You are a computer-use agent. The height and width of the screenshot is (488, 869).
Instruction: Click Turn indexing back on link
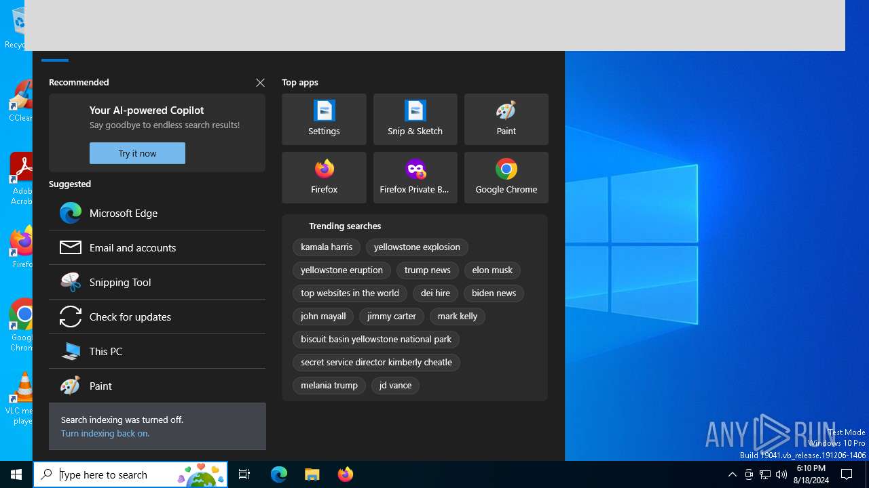(105, 433)
